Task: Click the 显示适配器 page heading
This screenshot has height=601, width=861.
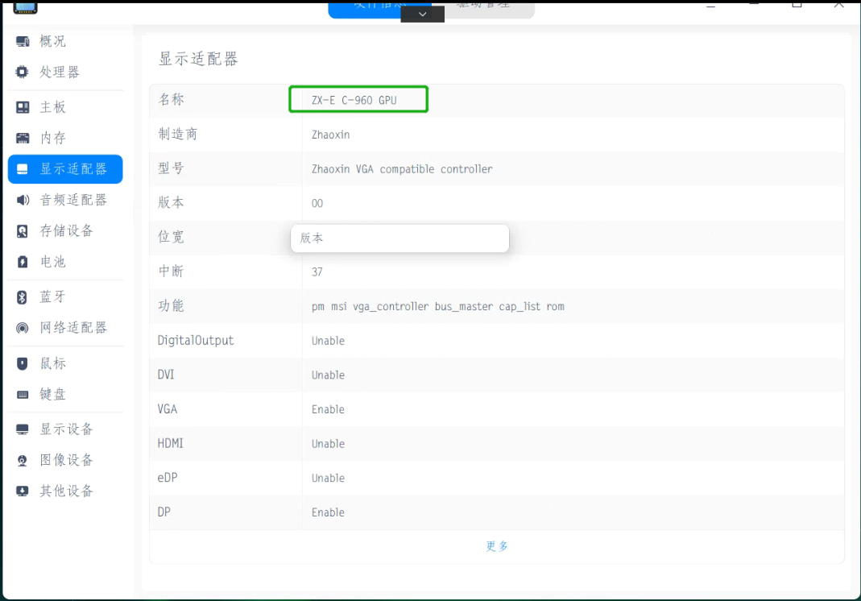Action: pos(198,59)
